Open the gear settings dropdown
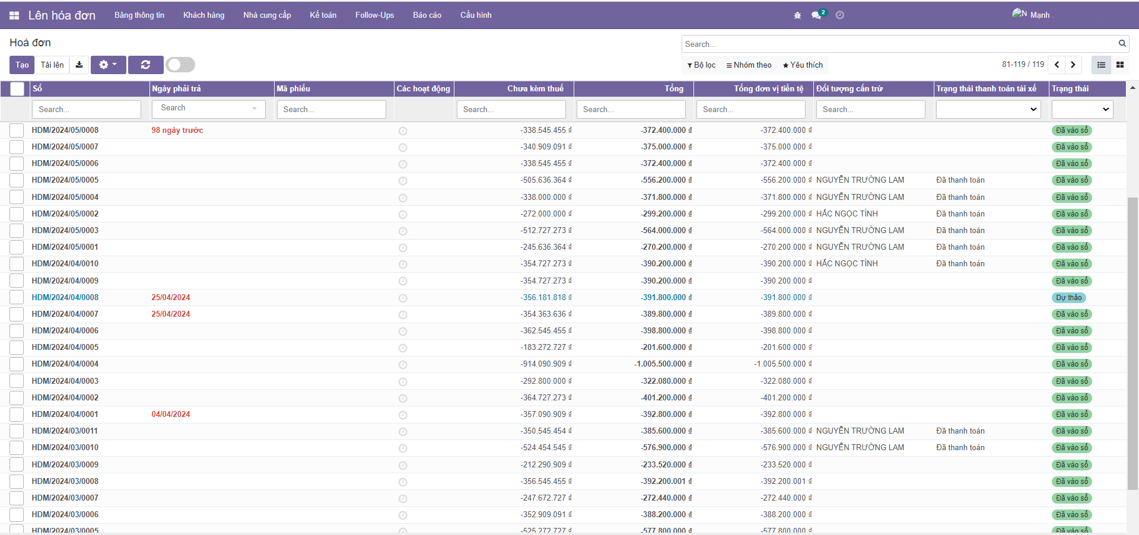Image resolution: width=1139 pixels, height=535 pixels. tap(108, 65)
